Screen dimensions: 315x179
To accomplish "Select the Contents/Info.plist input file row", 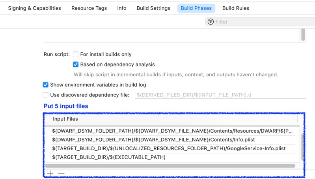I will point(153,140).
